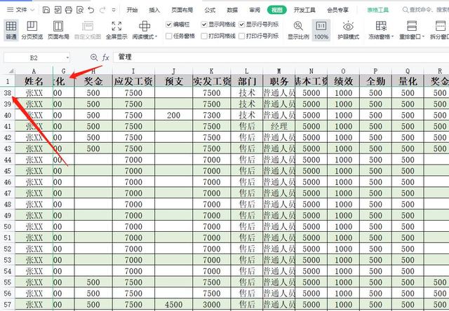Select column K by its header
The width and height of the screenshot is (449, 311).
(212, 71)
